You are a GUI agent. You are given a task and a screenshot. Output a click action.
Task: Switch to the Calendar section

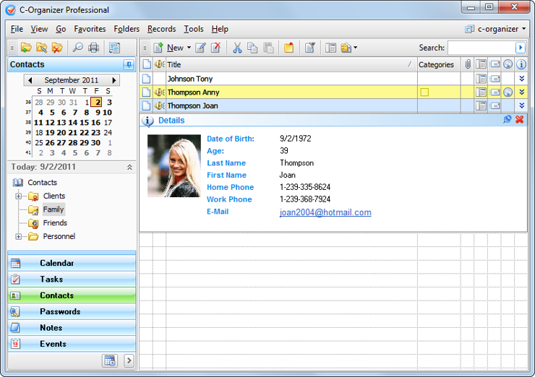click(72, 263)
